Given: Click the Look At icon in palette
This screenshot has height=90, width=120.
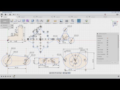Looking at the screenshot, I should click(x=107, y=40).
